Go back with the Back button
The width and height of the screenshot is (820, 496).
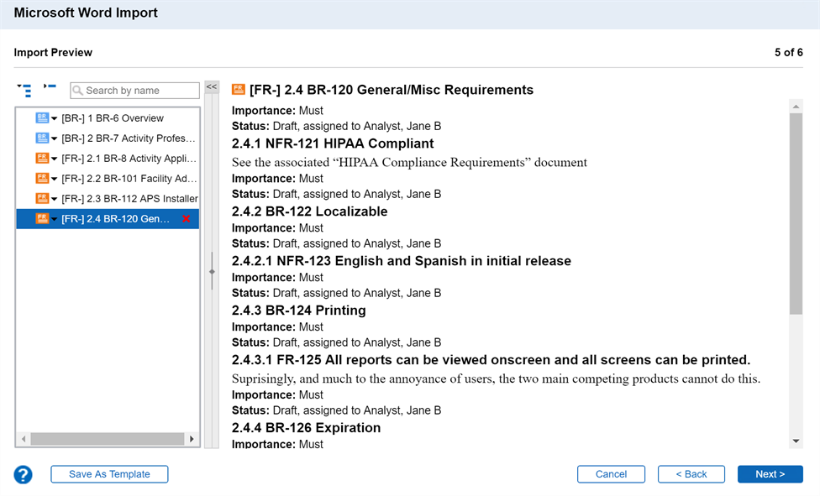691,474
